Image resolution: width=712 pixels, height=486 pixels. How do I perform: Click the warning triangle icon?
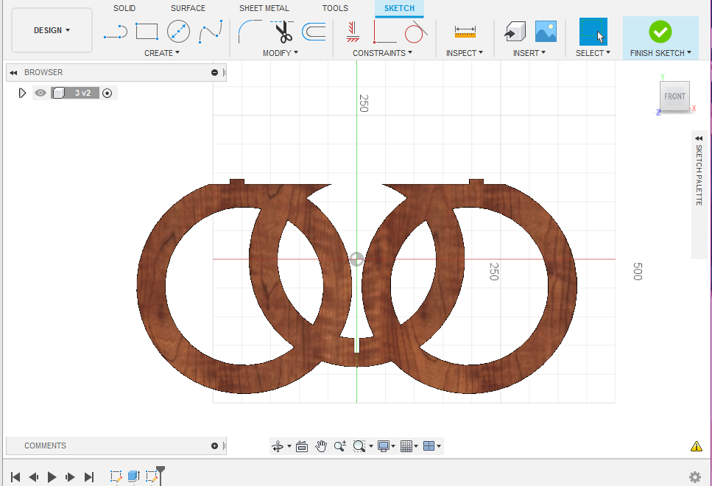(x=696, y=446)
